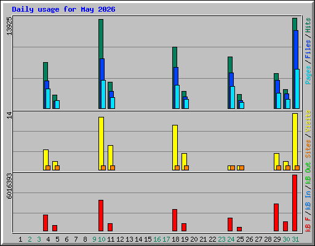This screenshot has width=315, height=246.
Task: Click the cyan pages bar for day 18
Action: pyautogui.click(x=177, y=97)
